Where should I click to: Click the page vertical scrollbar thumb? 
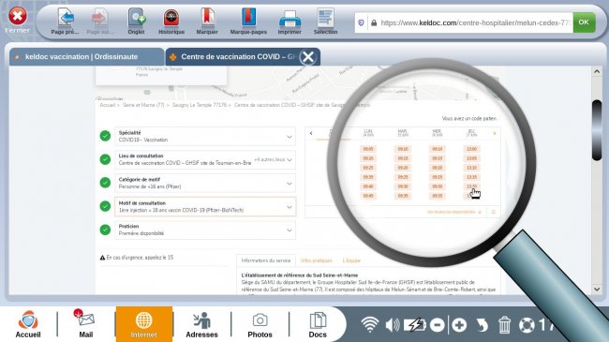coord(597,130)
